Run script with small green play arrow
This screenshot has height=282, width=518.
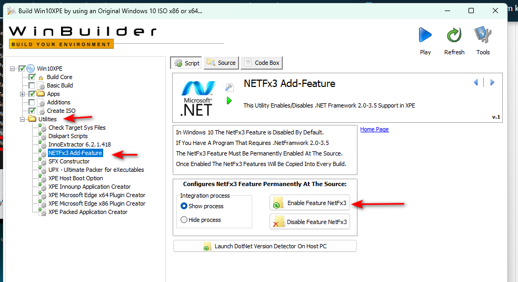[x=230, y=101]
